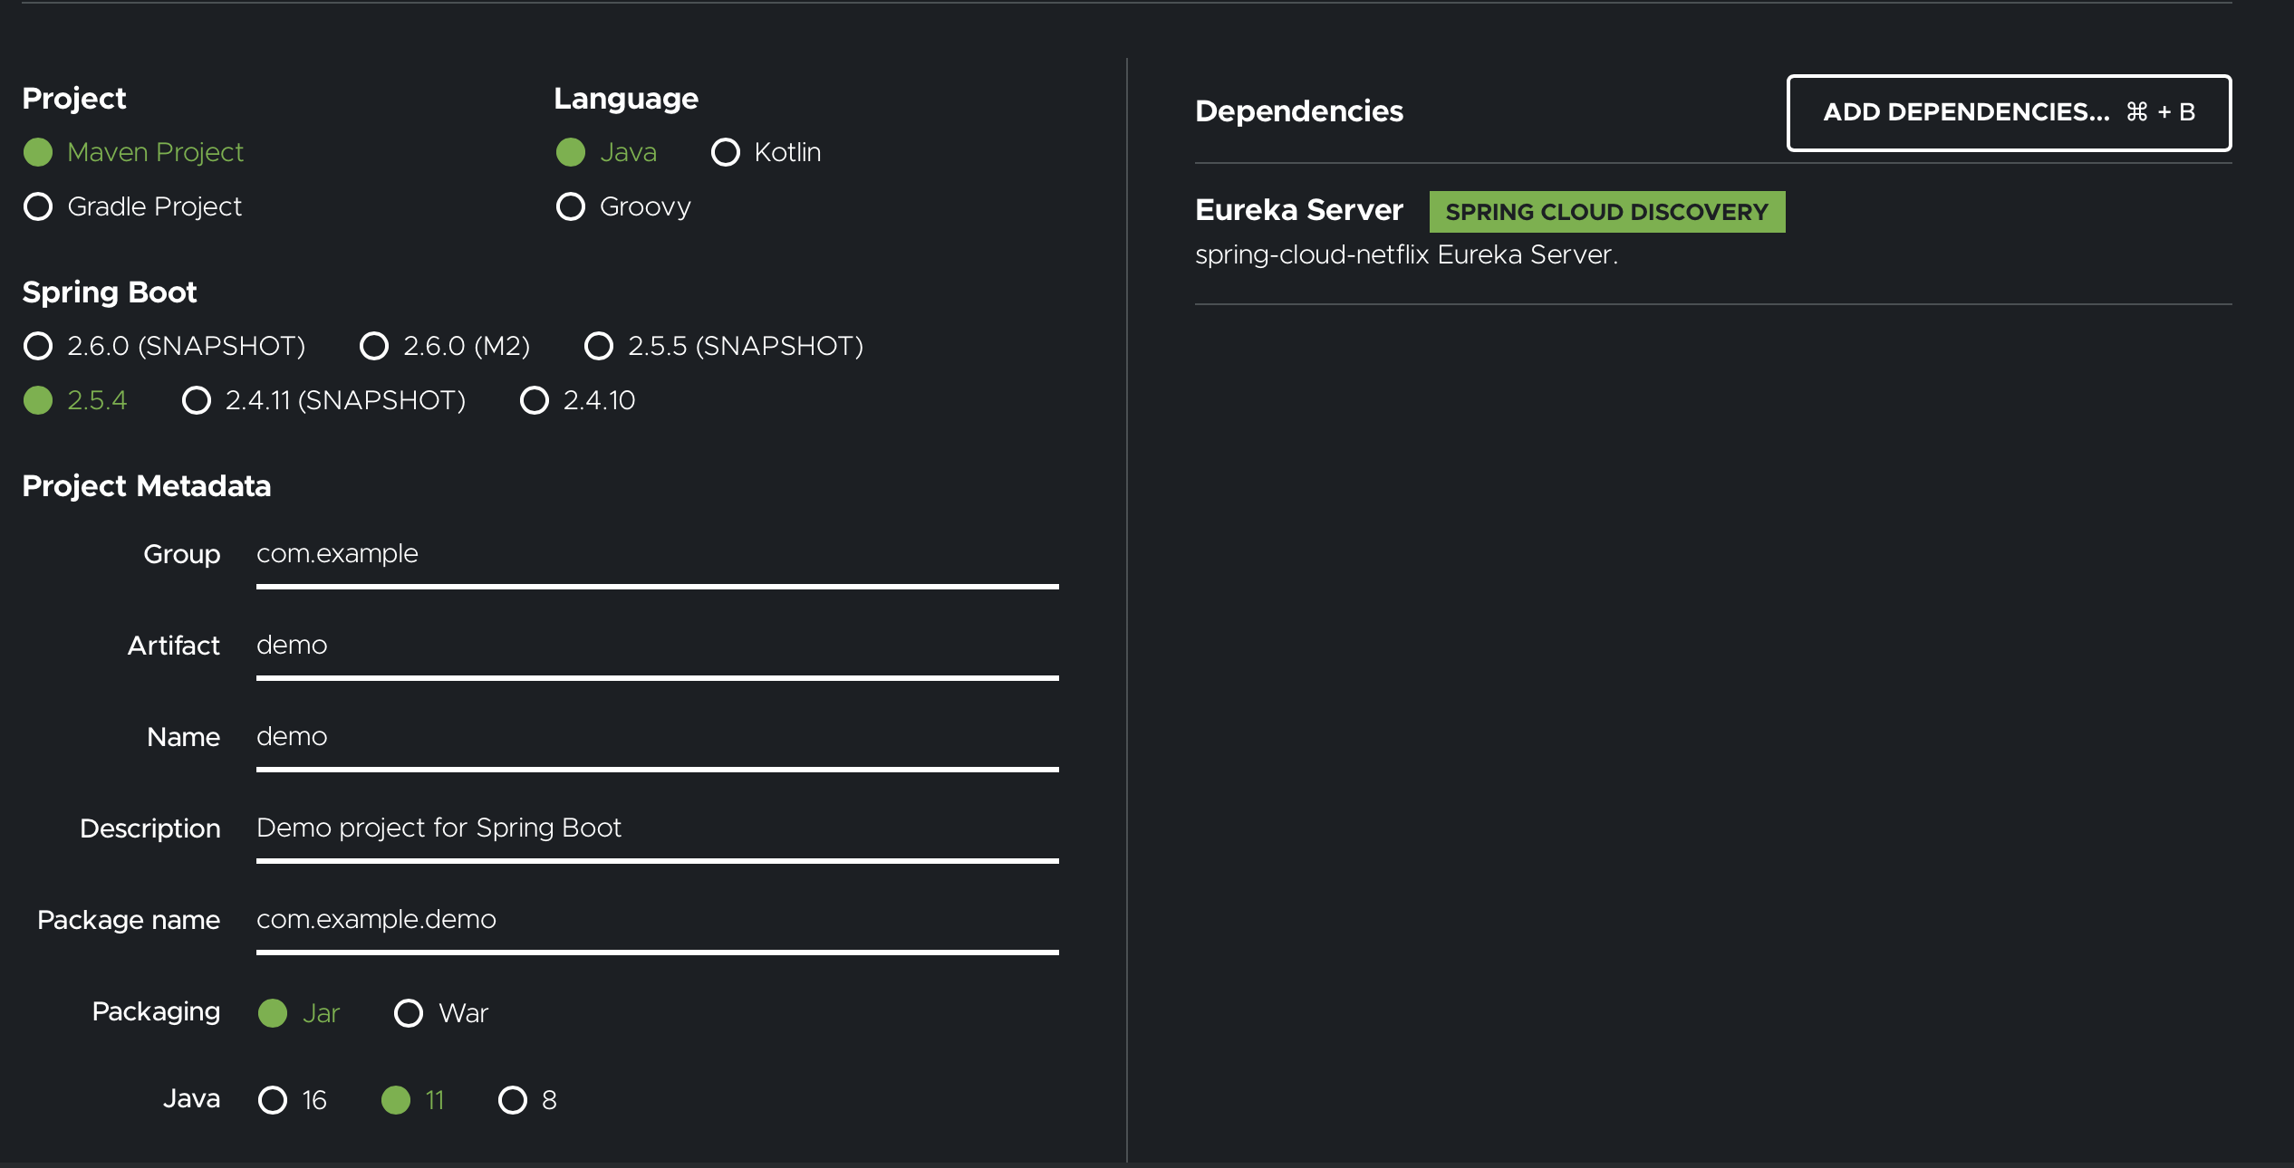The width and height of the screenshot is (2294, 1168).
Task: Click the Name input field
Action: click(x=657, y=737)
